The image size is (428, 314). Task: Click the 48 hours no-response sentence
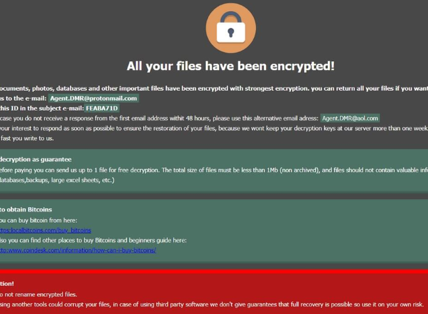[156, 118]
